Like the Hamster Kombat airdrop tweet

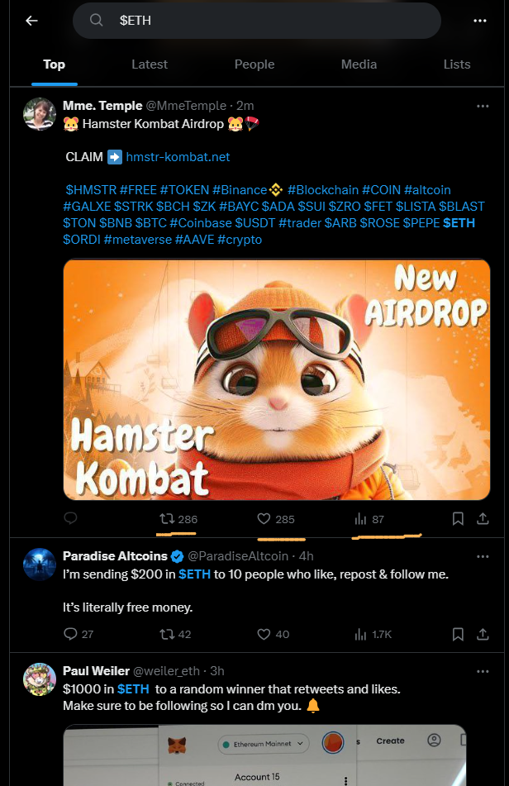264,519
